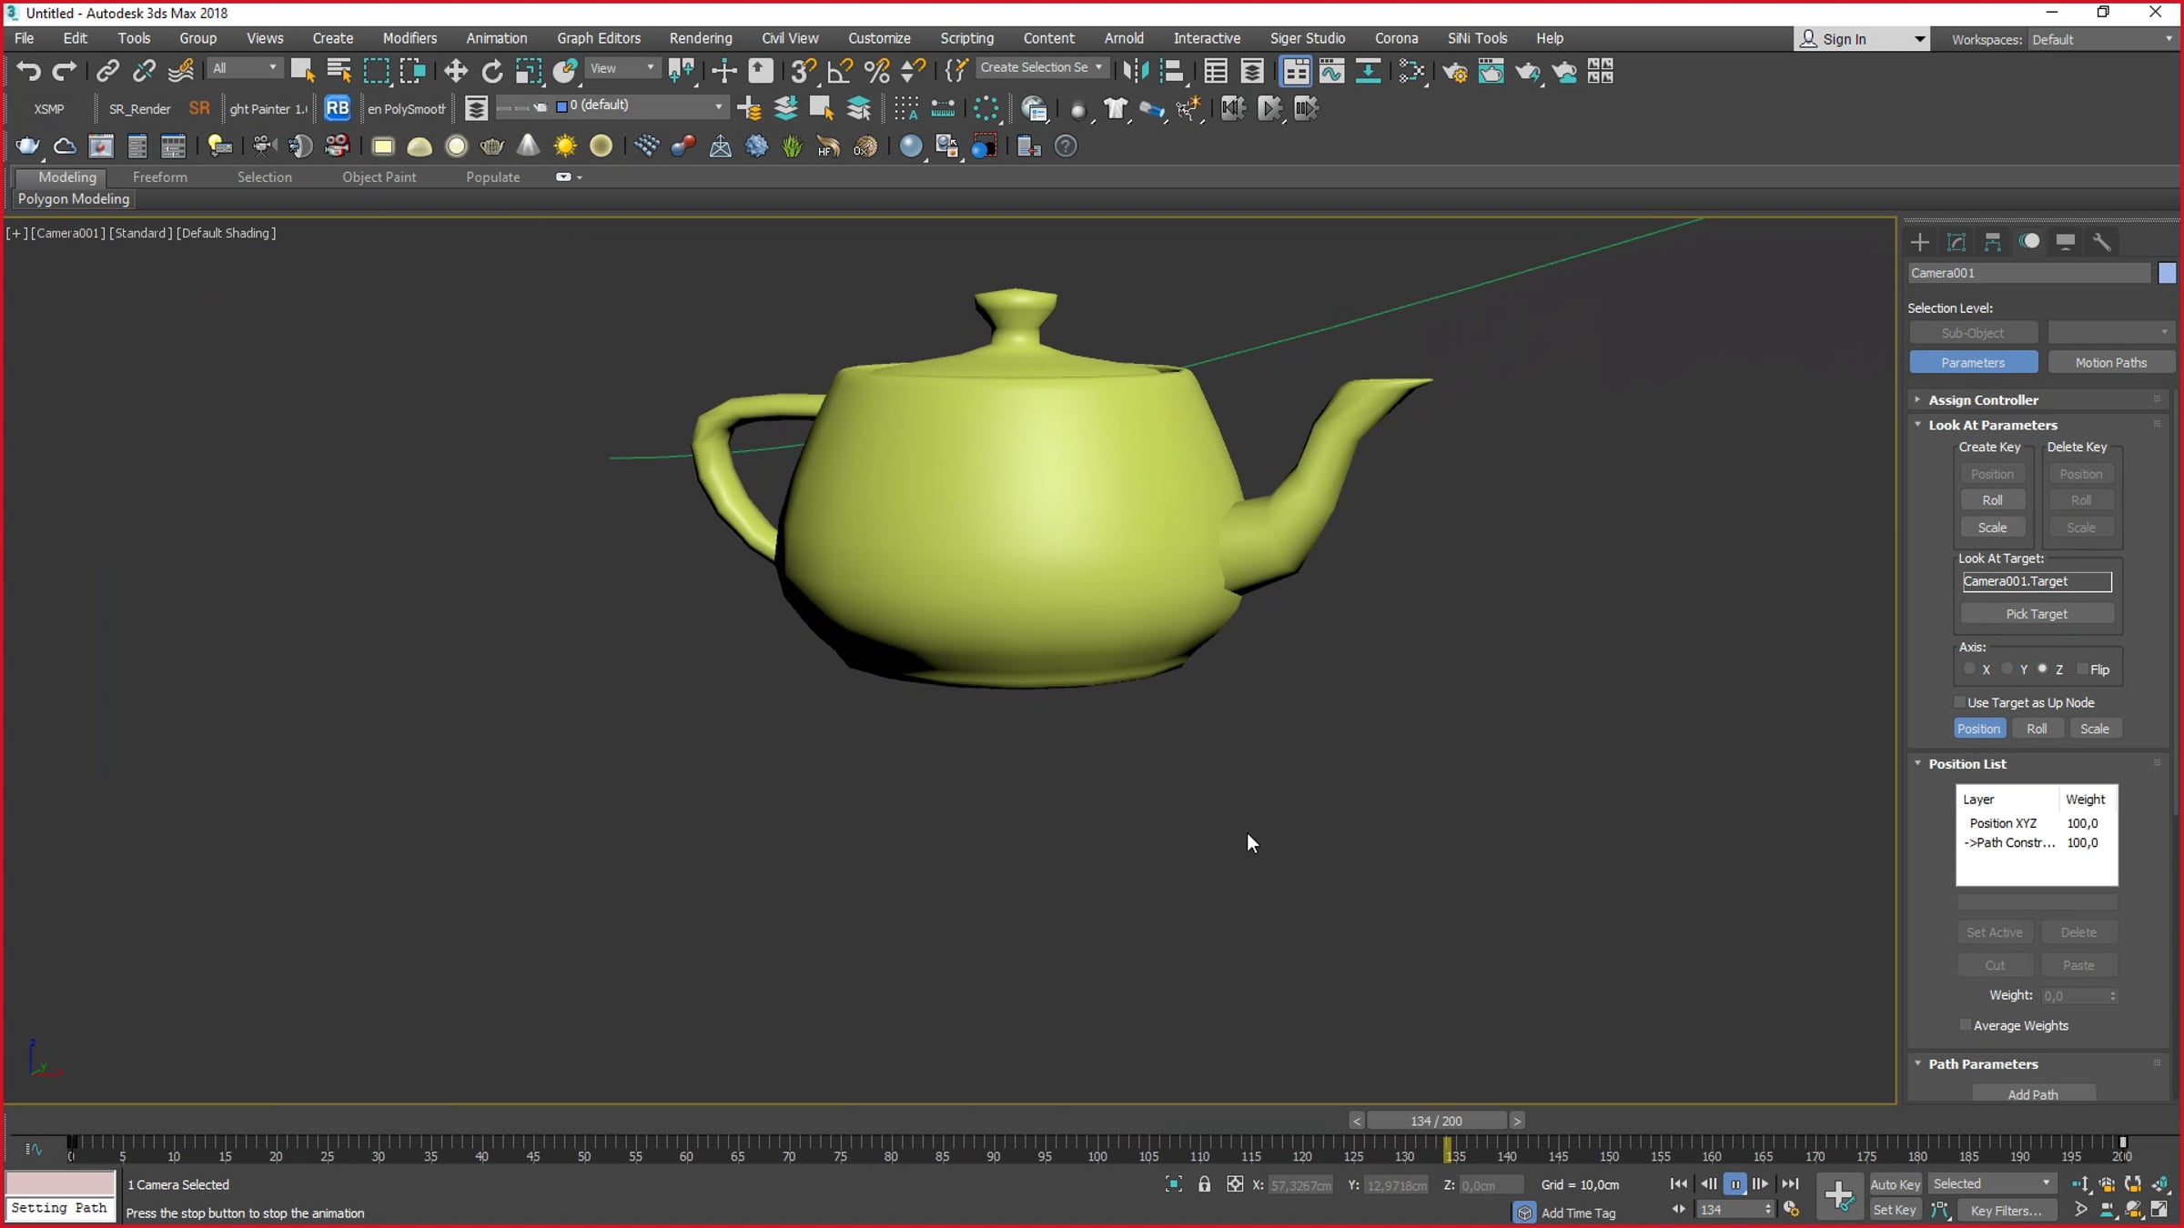The width and height of the screenshot is (2184, 1228).
Task: Click the Redo arrow icon
Action: pos(64,71)
